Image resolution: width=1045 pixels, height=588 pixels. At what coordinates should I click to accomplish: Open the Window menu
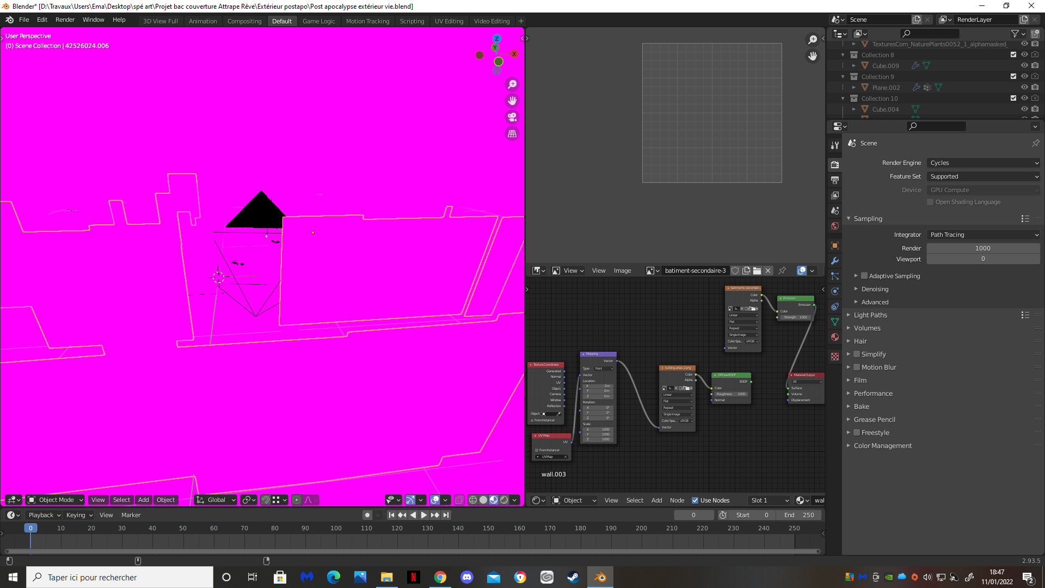(93, 20)
